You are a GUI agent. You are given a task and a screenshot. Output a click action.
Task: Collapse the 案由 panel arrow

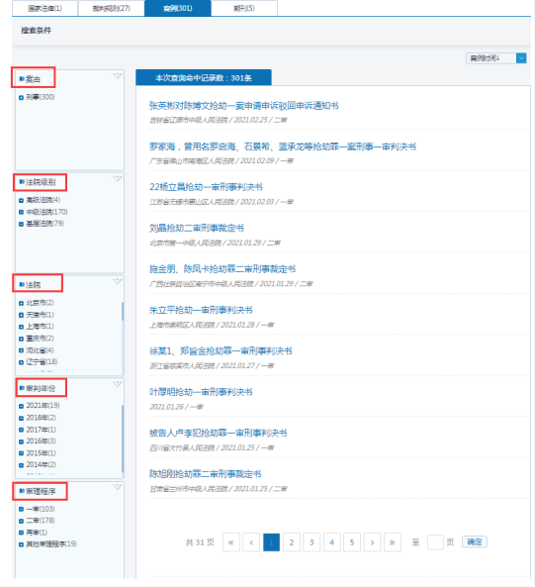pyautogui.click(x=118, y=76)
